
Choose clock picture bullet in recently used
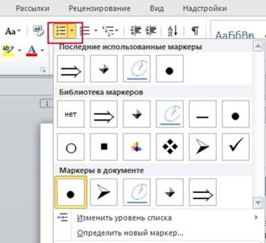click(137, 69)
